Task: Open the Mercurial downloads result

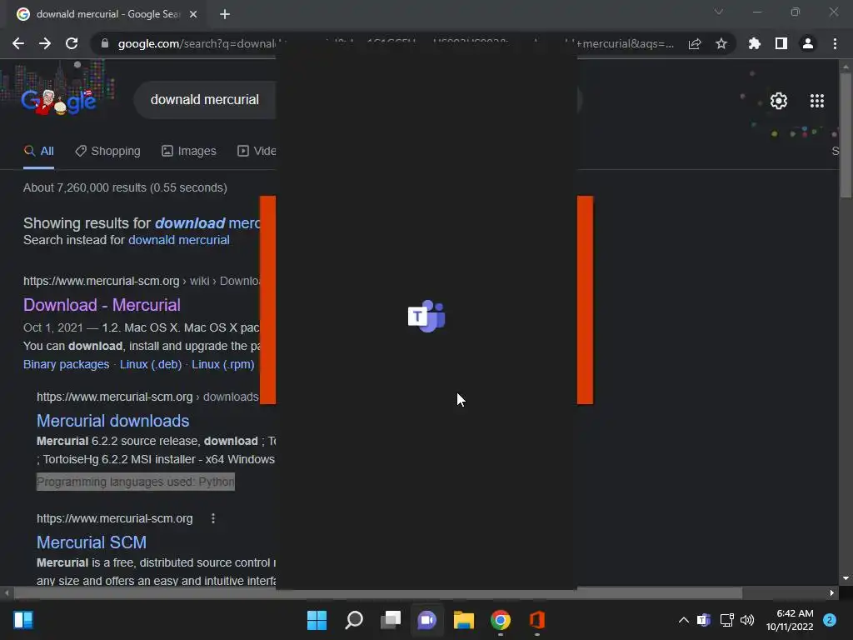Action: coord(112,421)
